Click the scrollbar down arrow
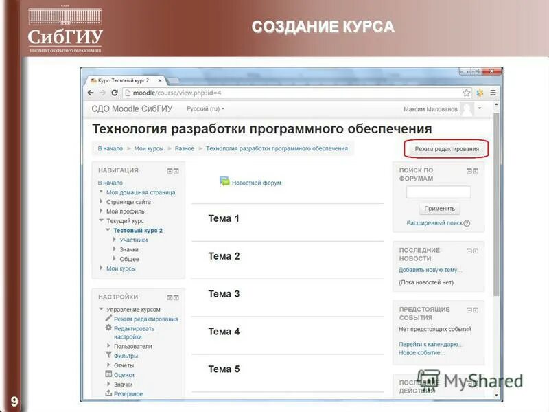The height and width of the screenshot is (412, 549). pos(496,396)
